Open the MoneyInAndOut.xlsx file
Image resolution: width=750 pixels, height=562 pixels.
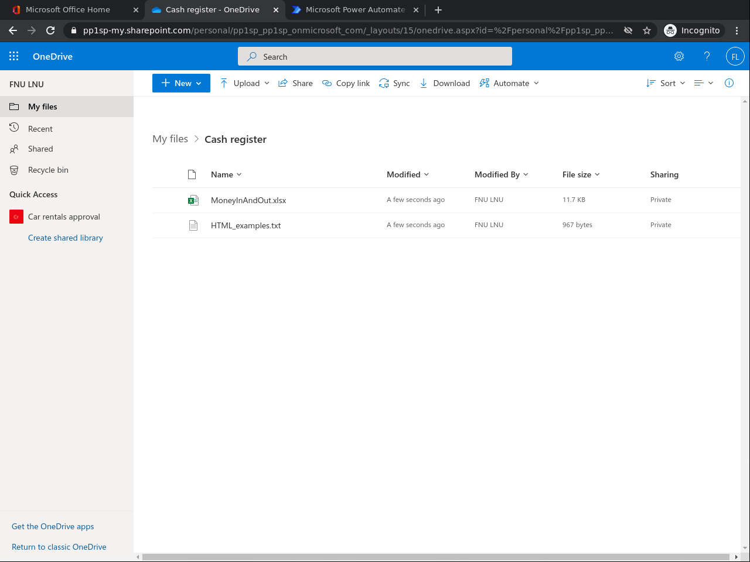248,200
